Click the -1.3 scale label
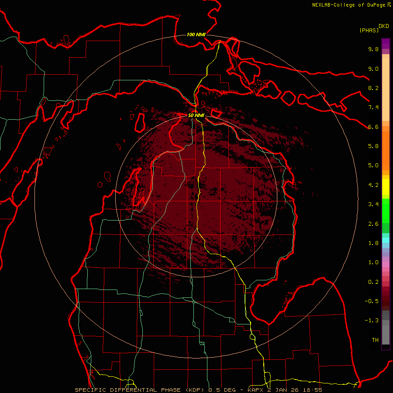This screenshot has height=393, width=393. 372,321
